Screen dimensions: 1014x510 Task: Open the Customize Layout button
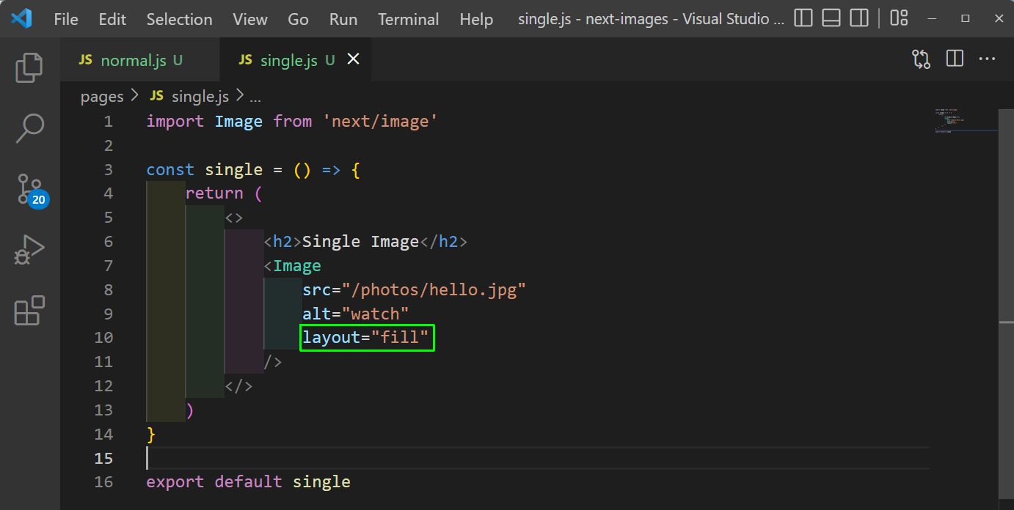point(899,18)
